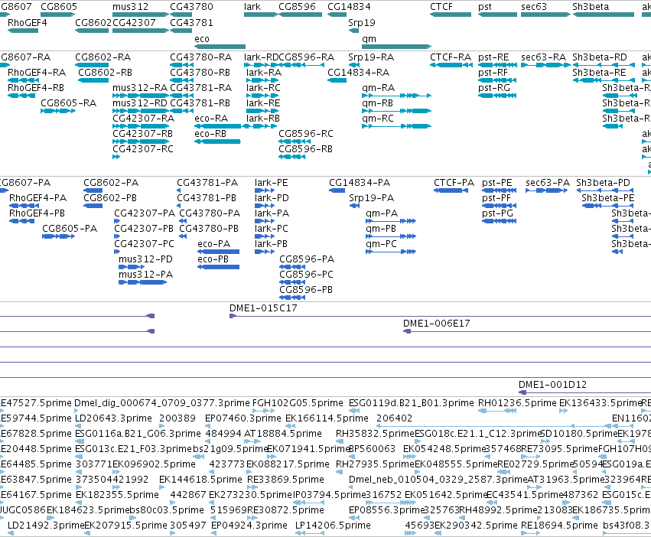Click protein pst-PG

pos(497,213)
